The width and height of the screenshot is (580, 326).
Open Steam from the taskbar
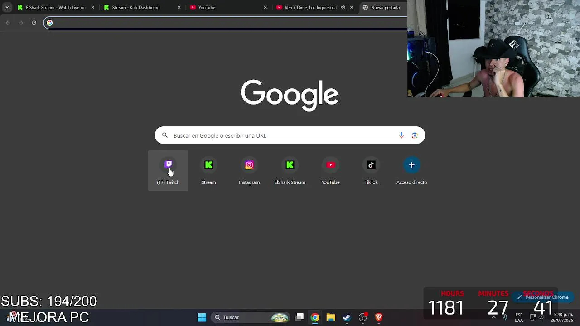(x=347, y=317)
